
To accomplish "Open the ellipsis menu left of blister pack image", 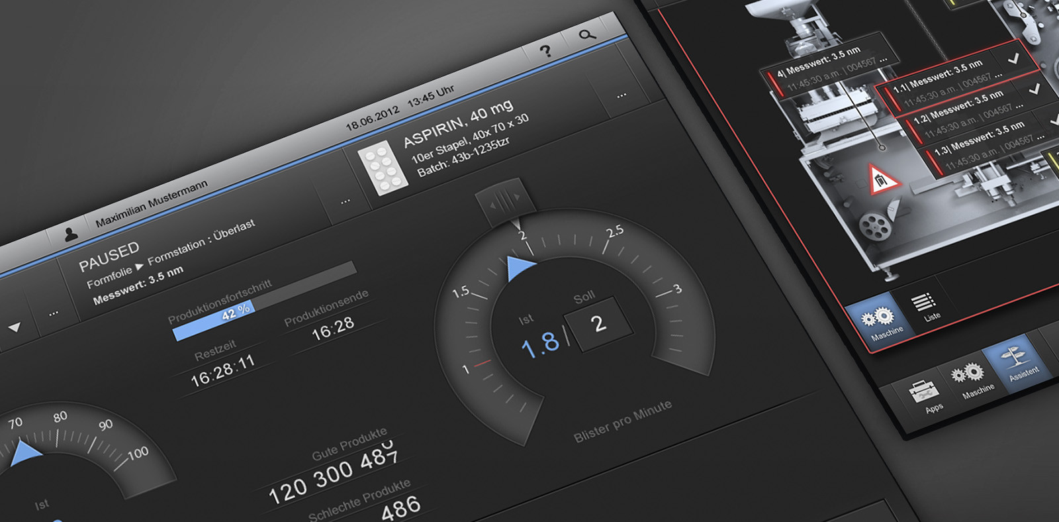I will [345, 201].
